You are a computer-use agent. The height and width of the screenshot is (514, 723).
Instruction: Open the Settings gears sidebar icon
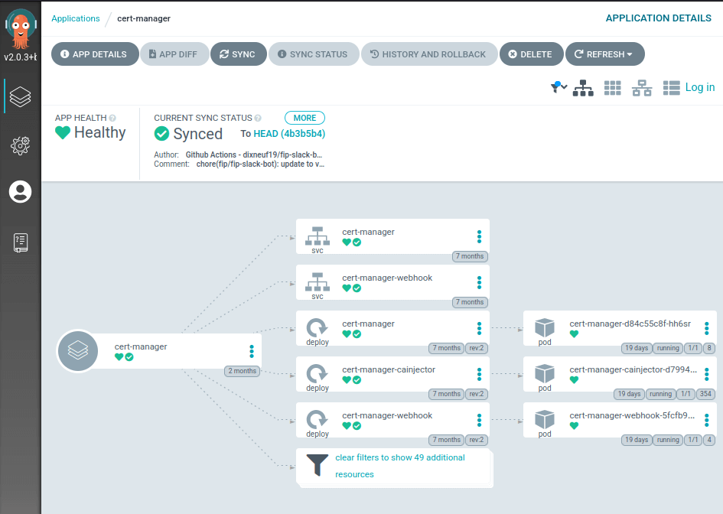pos(21,145)
